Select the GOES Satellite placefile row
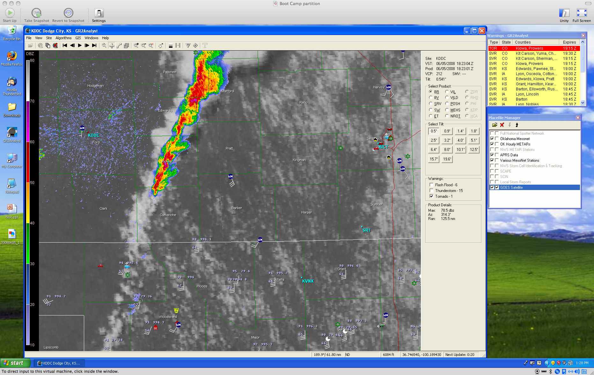 (x=534, y=187)
